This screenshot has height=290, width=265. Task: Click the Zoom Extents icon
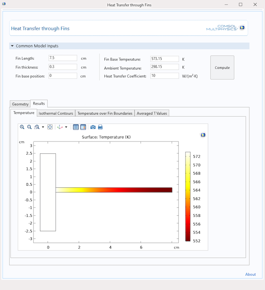tap(50, 127)
